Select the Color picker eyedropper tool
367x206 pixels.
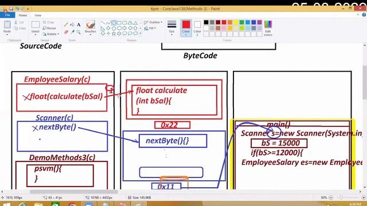pyautogui.click(x=72, y=32)
